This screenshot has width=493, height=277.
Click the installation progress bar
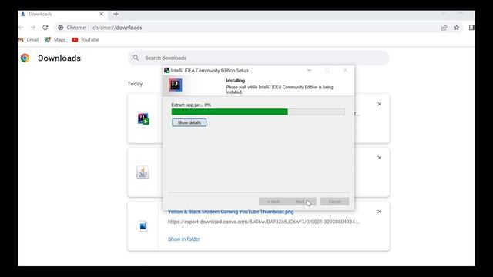(258, 112)
